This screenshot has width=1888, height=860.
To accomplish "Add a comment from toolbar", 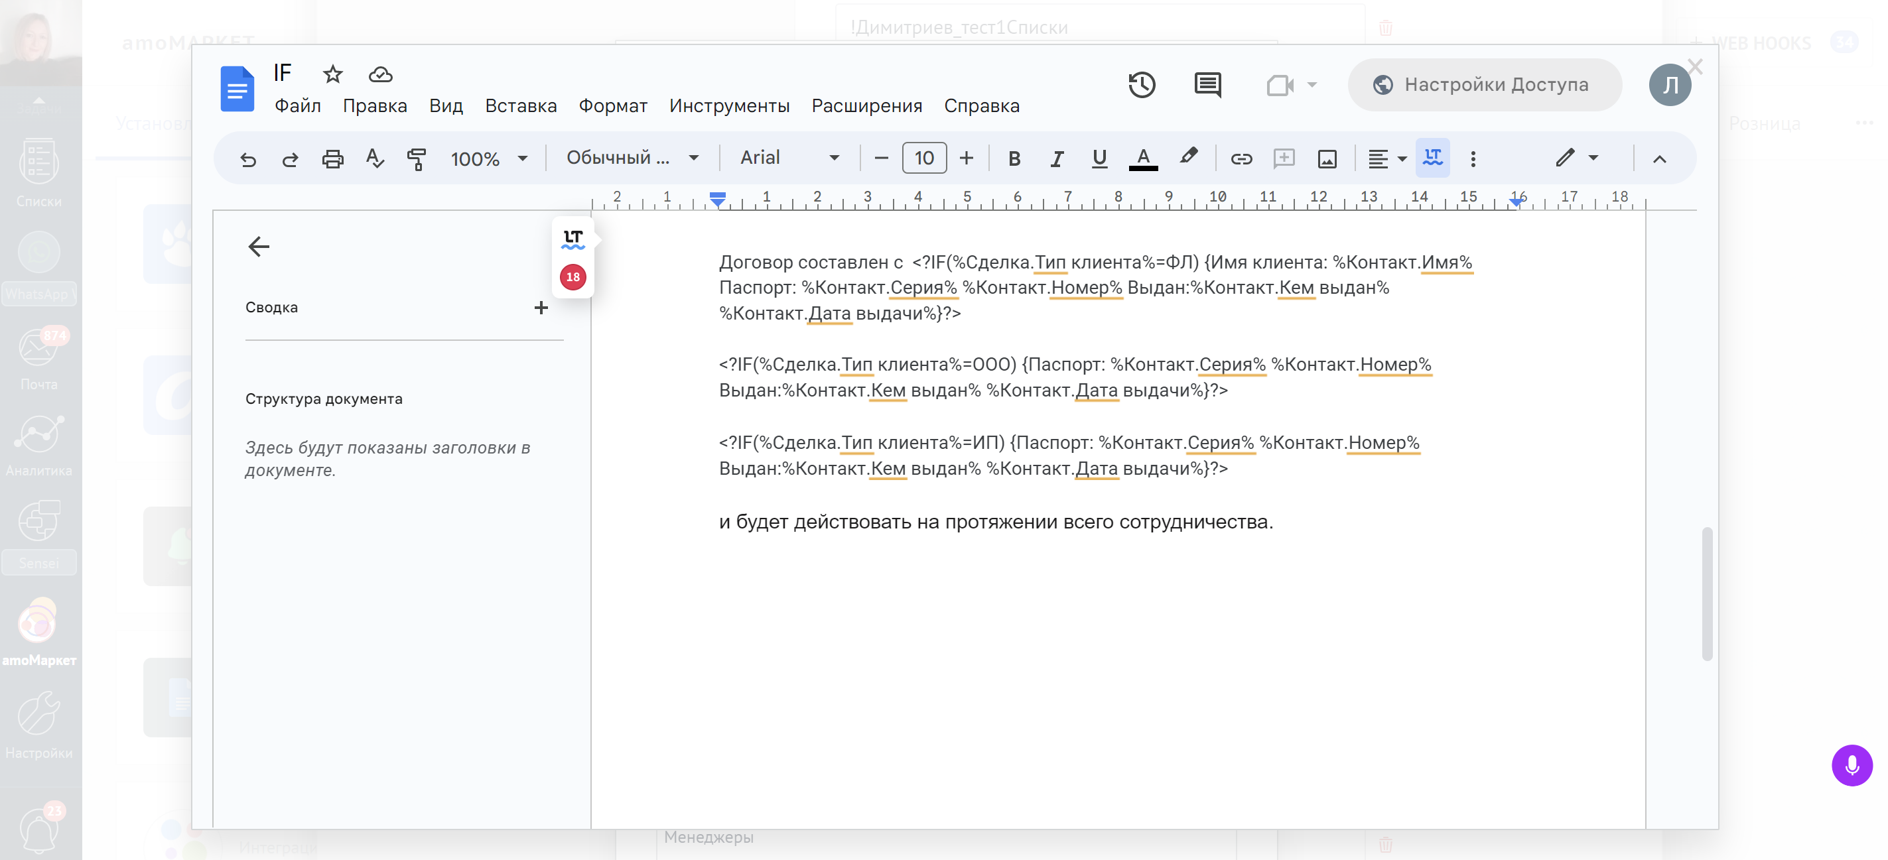I will [1284, 158].
